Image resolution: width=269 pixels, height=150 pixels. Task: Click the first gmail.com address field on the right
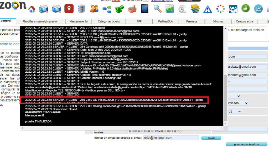coord(247,67)
